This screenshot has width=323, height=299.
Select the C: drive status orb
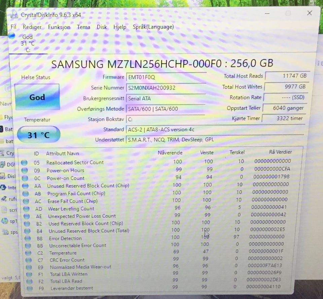pos(12,36)
